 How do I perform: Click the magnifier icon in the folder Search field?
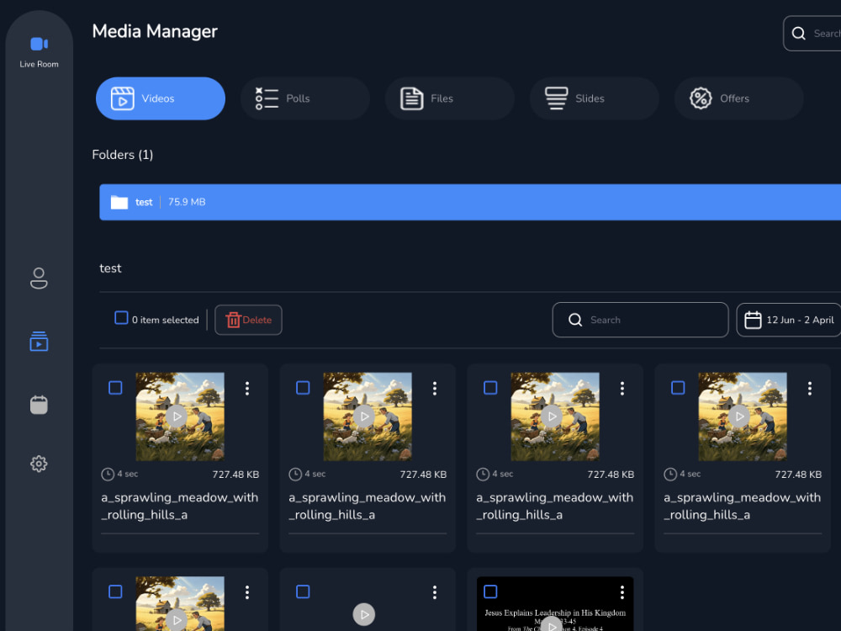click(575, 320)
